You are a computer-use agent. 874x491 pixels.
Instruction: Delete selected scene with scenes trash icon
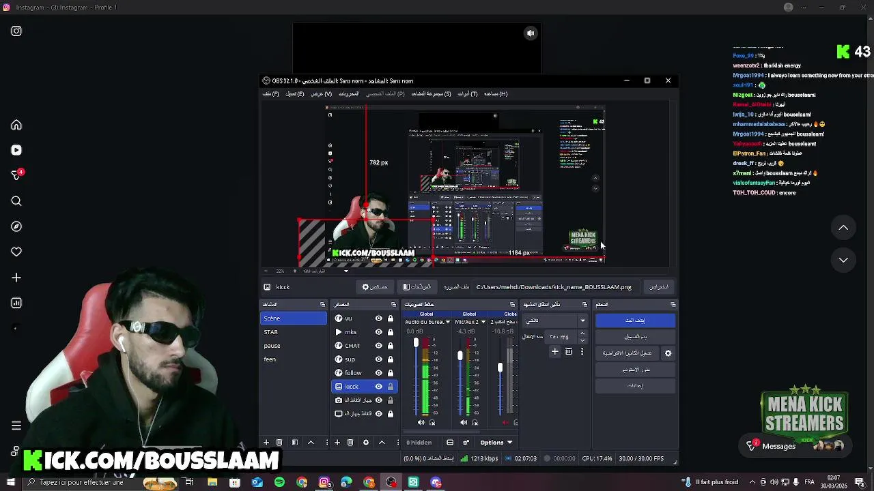(279, 443)
